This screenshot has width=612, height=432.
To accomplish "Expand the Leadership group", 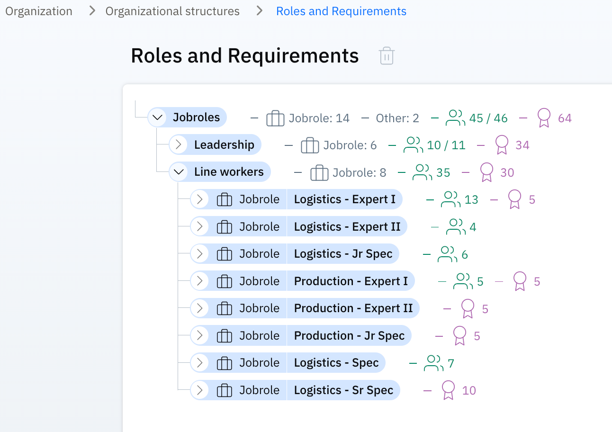I will (179, 145).
